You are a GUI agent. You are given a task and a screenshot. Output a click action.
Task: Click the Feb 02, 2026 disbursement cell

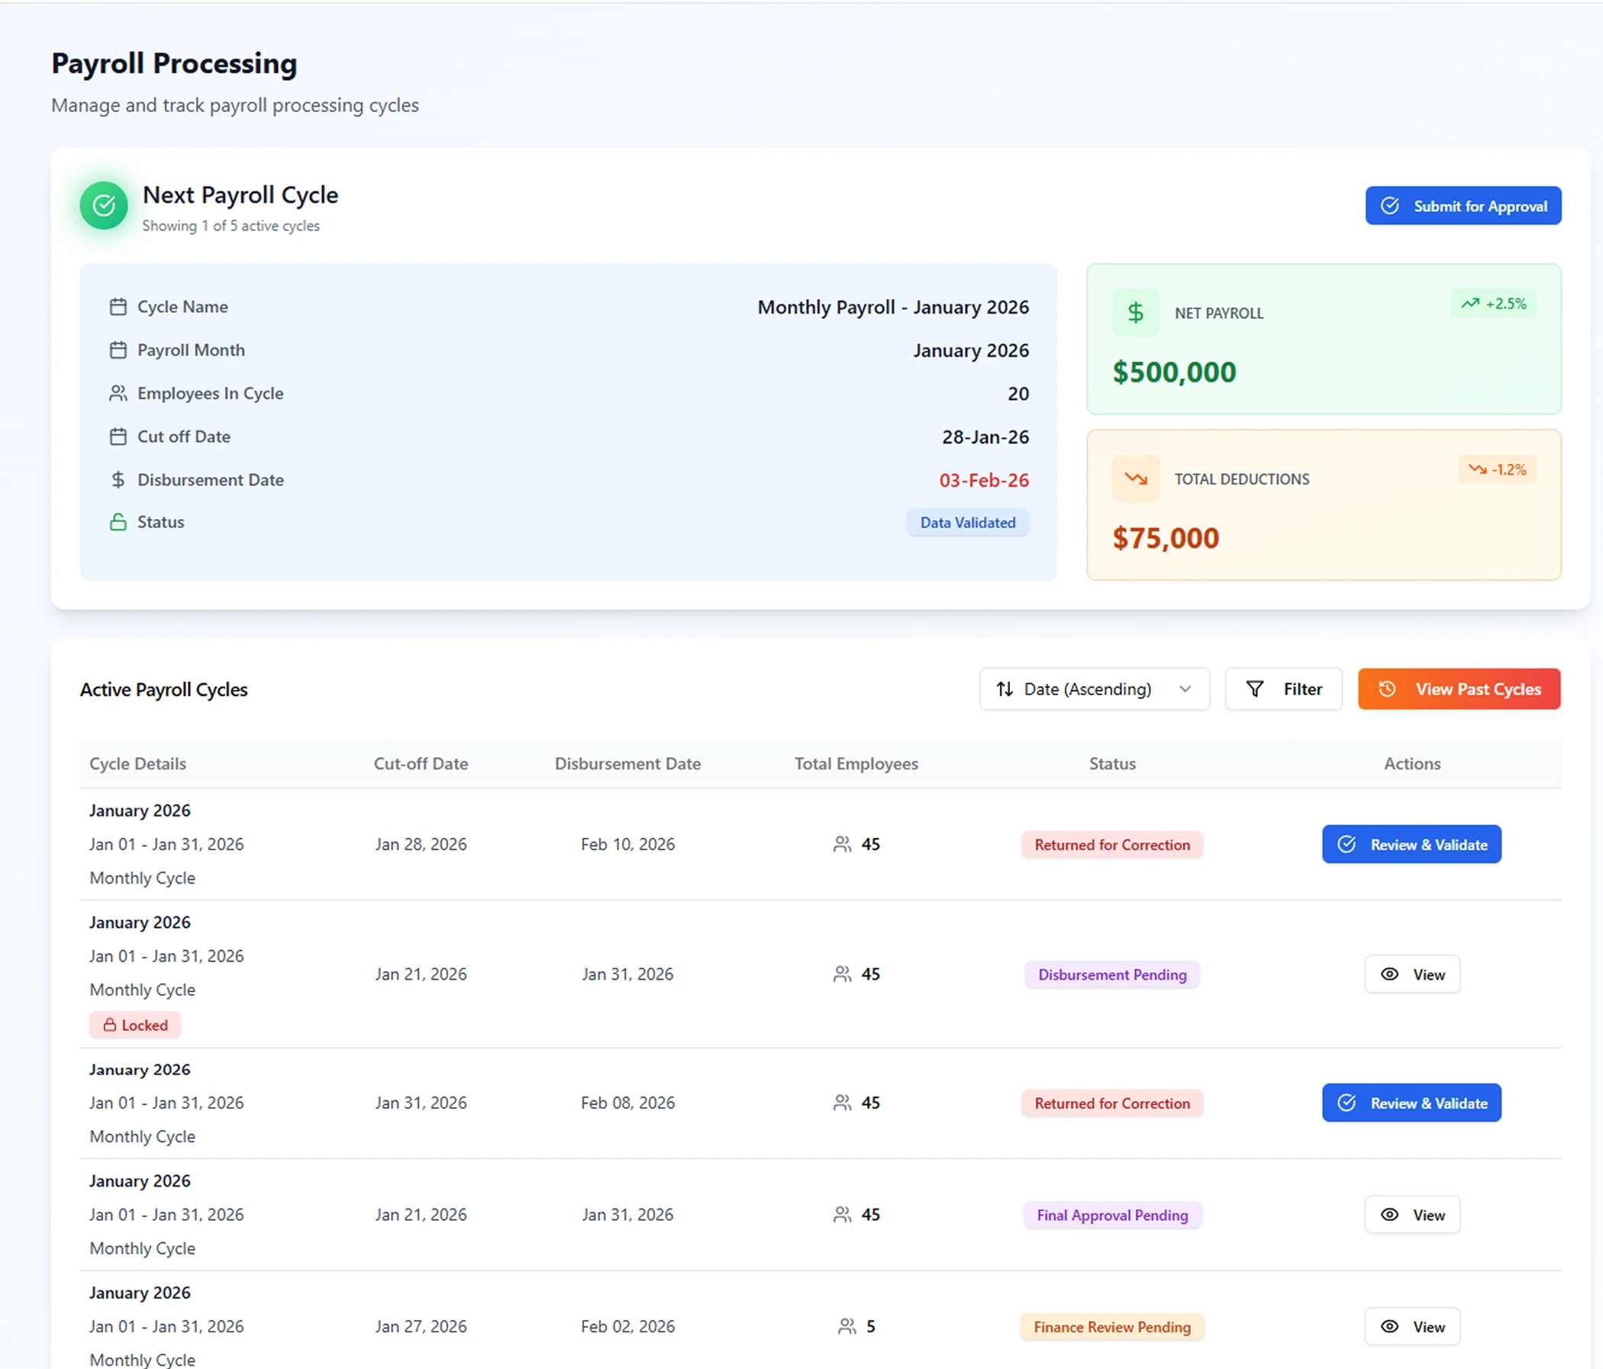coord(627,1327)
